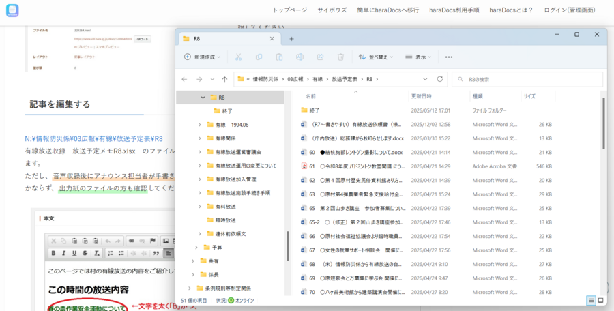Click the navigation tree vertical scrollbar
Screen dimensions: 614x311
pos(288,246)
